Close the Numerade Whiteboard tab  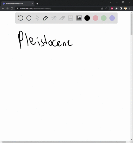[32, 4]
